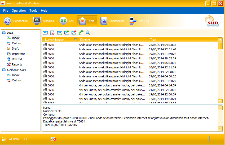Select the message dated 25/06/2014 04:13:35
The height and width of the screenshot is (145, 225).
130,45
